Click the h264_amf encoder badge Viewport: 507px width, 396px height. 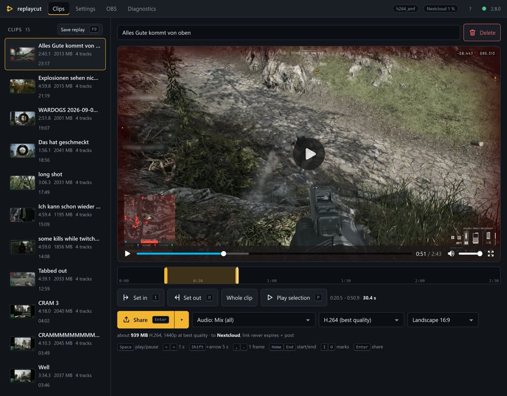click(406, 9)
